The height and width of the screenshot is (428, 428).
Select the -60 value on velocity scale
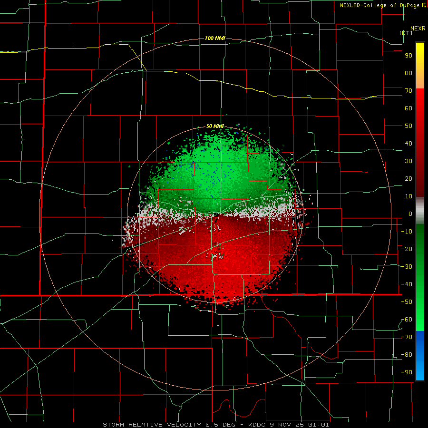pos(407,320)
